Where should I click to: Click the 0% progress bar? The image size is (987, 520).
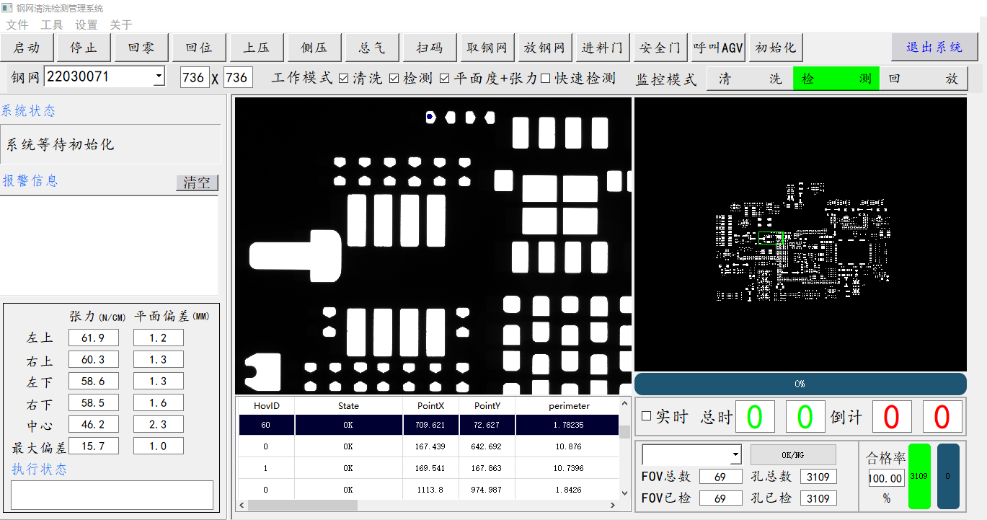click(800, 384)
